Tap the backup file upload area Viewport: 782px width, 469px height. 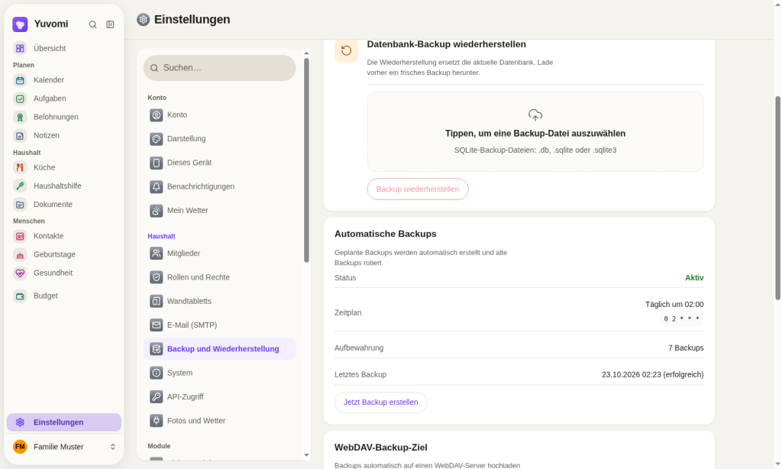535,131
